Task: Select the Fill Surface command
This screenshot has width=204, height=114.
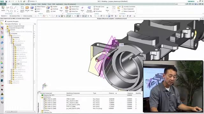Action: [98, 11]
